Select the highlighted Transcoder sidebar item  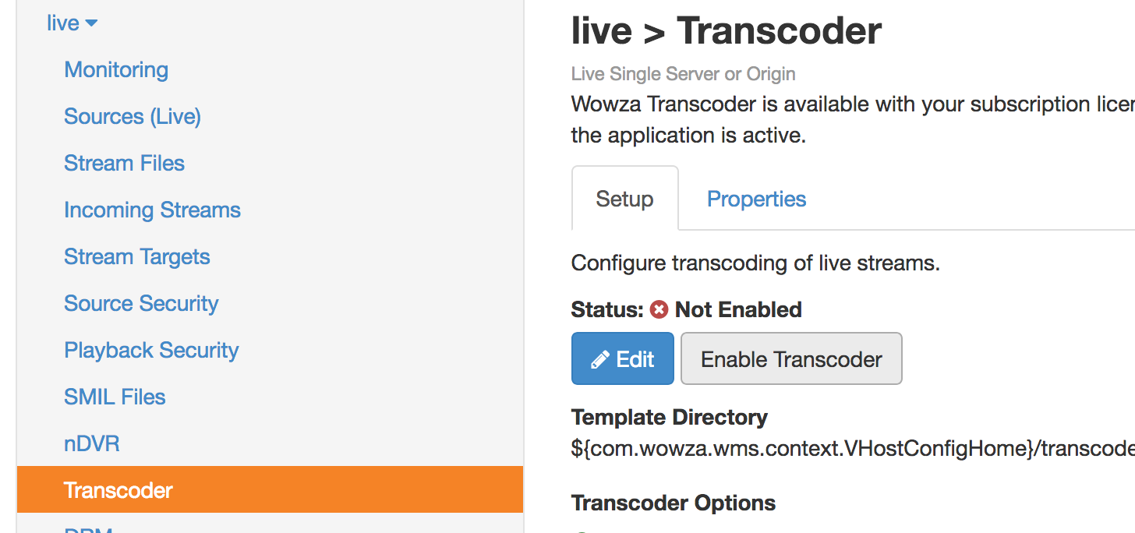118,490
